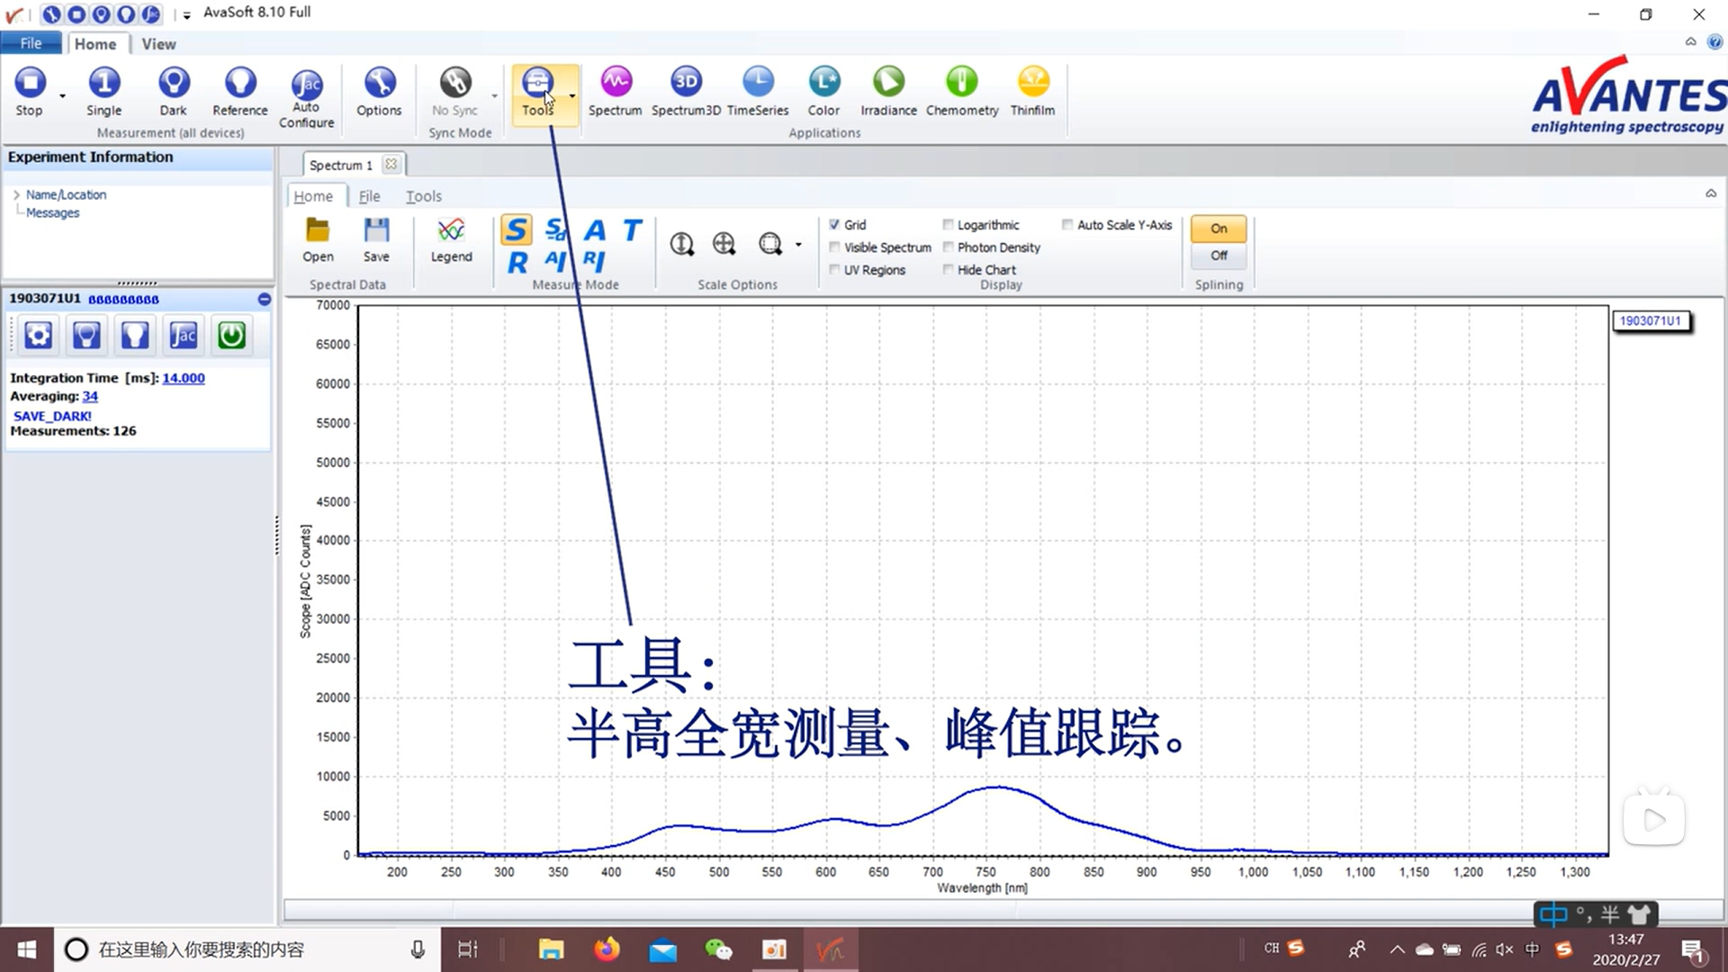Screen dimensions: 1728x972
Task: Click the green power icon on device panel
Action: click(x=231, y=335)
